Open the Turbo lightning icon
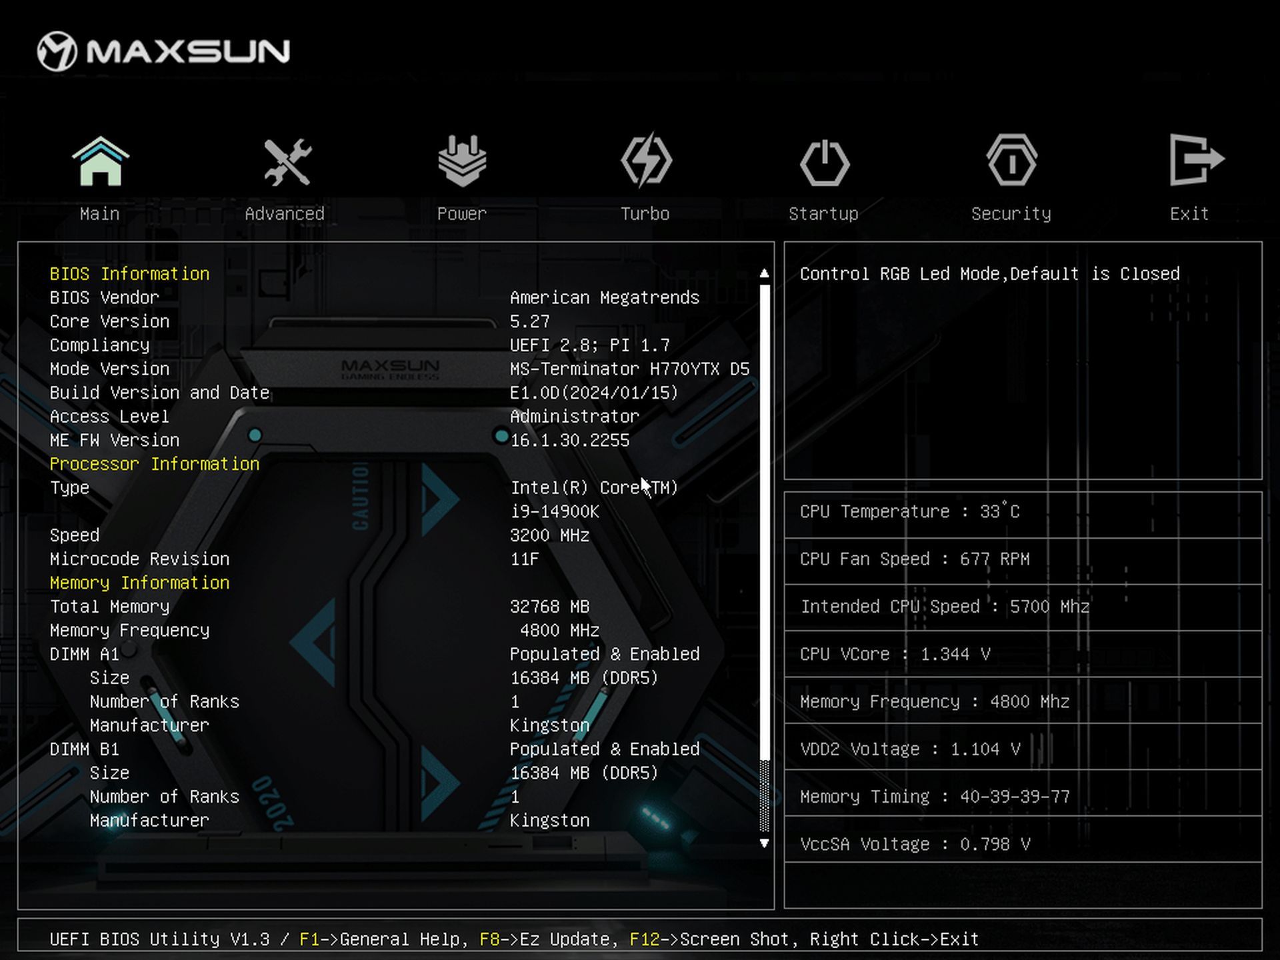 coord(646,160)
